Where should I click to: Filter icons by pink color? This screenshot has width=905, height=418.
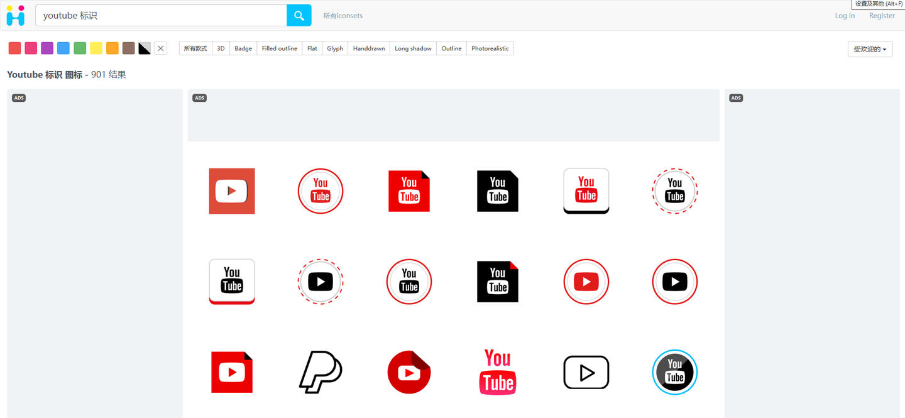click(31, 48)
